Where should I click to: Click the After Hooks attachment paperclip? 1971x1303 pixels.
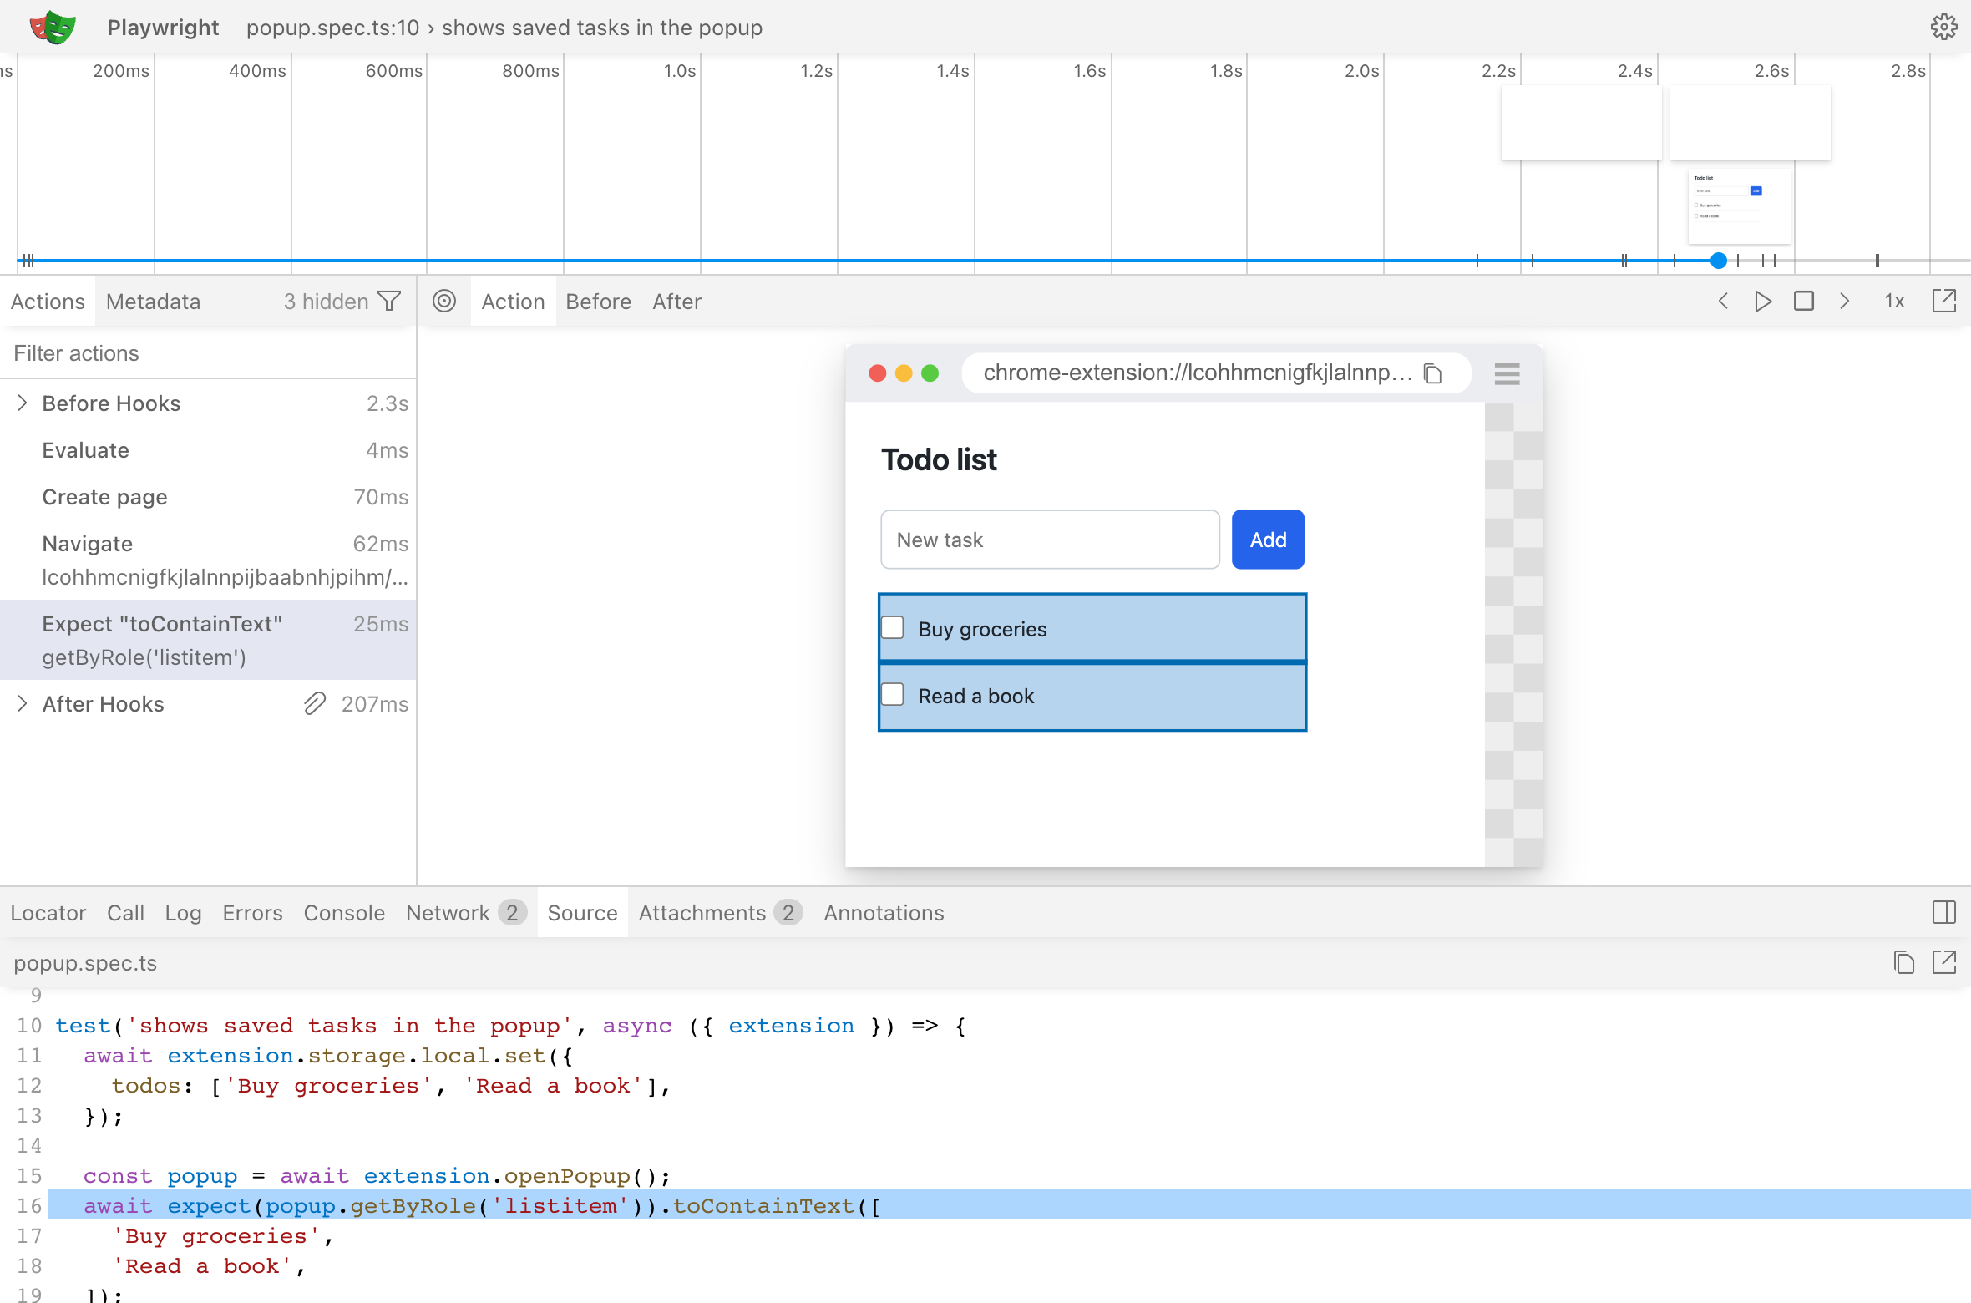(x=314, y=704)
